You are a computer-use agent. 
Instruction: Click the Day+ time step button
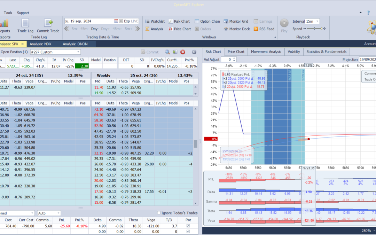[x=105, y=29]
